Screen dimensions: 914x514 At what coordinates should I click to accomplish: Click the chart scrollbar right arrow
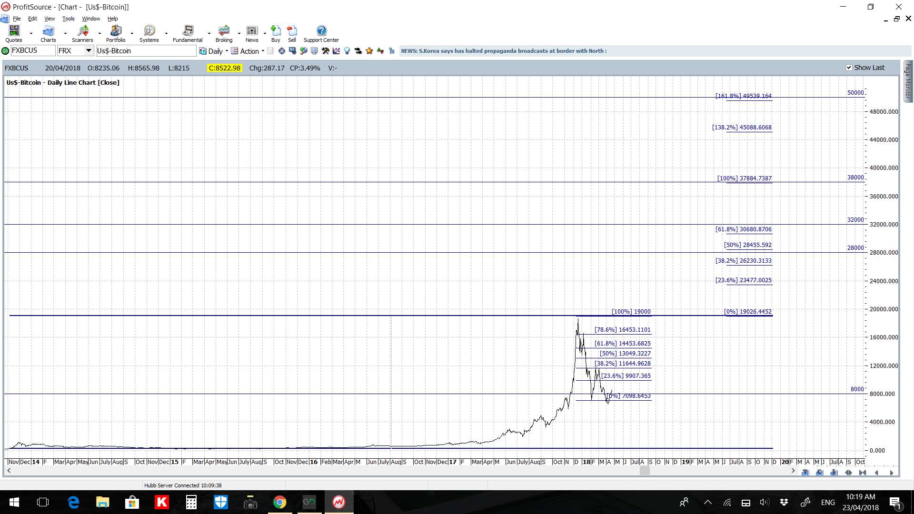793,471
